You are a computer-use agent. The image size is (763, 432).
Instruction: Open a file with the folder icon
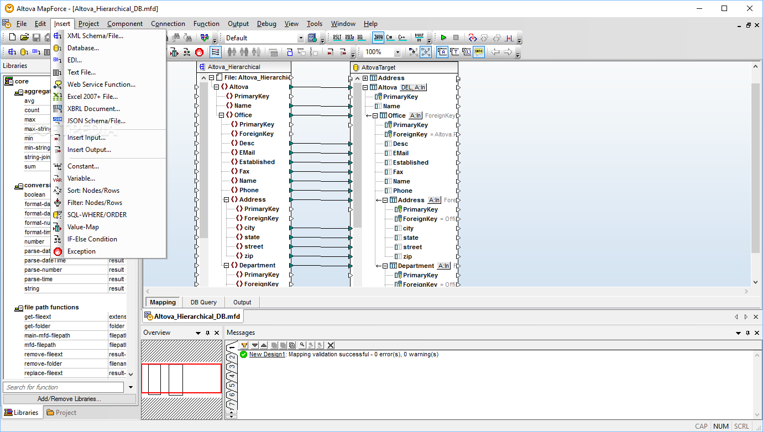tap(24, 38)
